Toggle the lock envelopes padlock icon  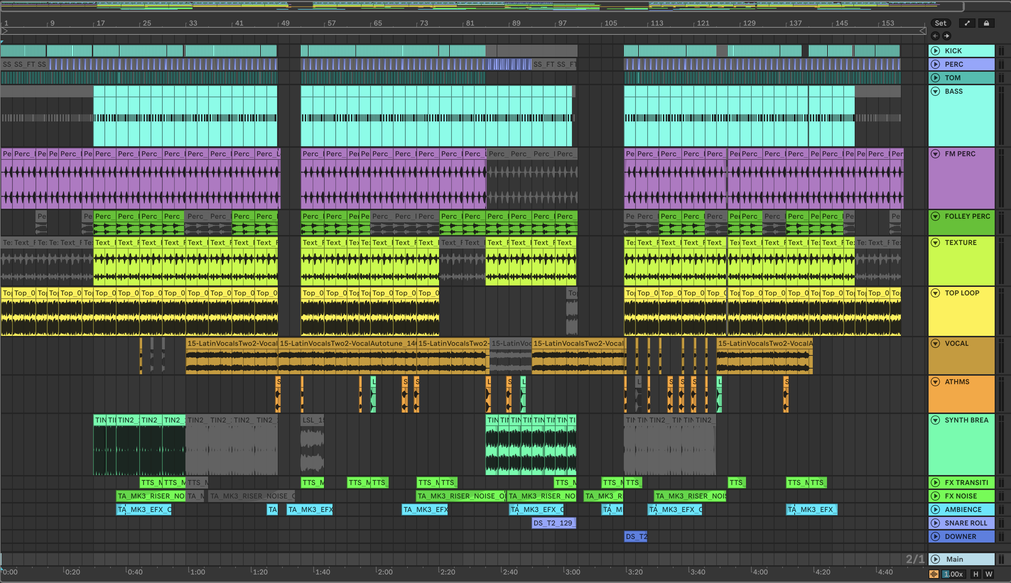[986, 23]
